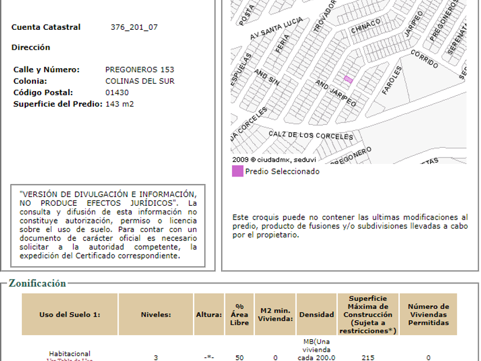481x361 pixels.
Task: Select the Número de Viviendas Permitidas value 0
Action: click(428, 358)
